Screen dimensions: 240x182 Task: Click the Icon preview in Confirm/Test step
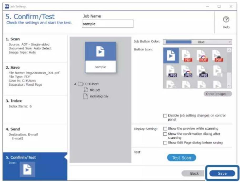coord(27,169)
